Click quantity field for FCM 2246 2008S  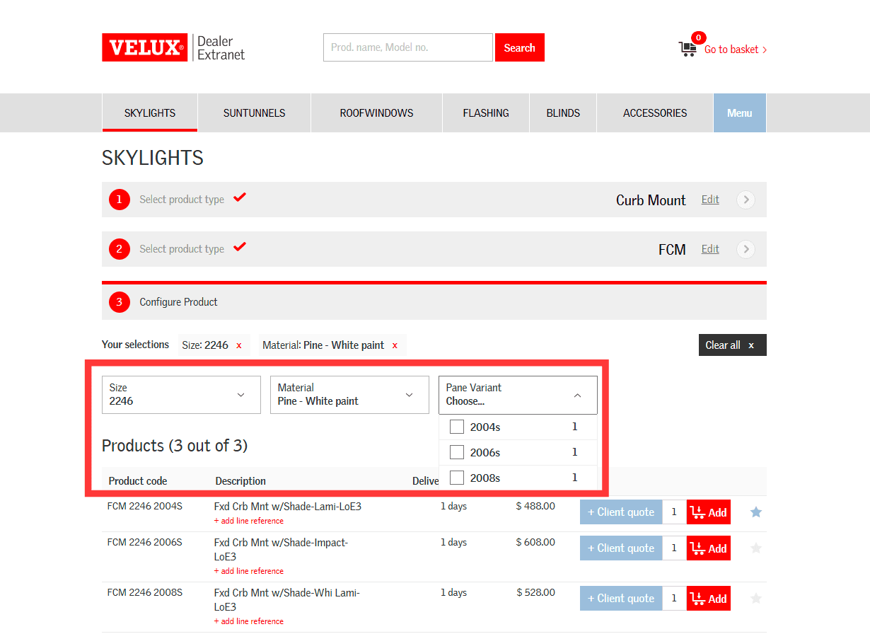pos(674,598)
